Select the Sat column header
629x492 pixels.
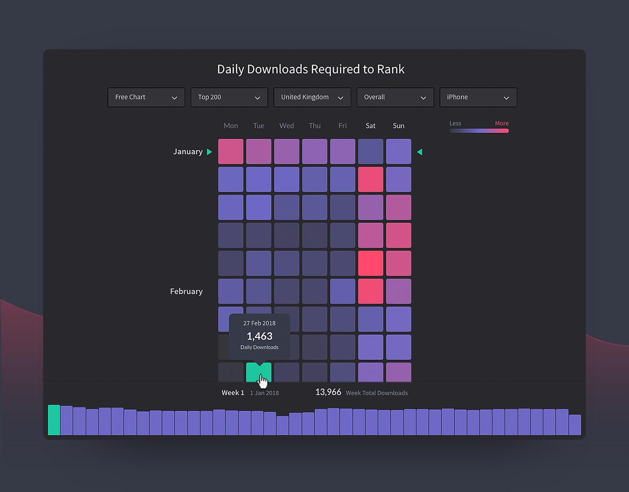pyautogui.click(x=370, y=126)
